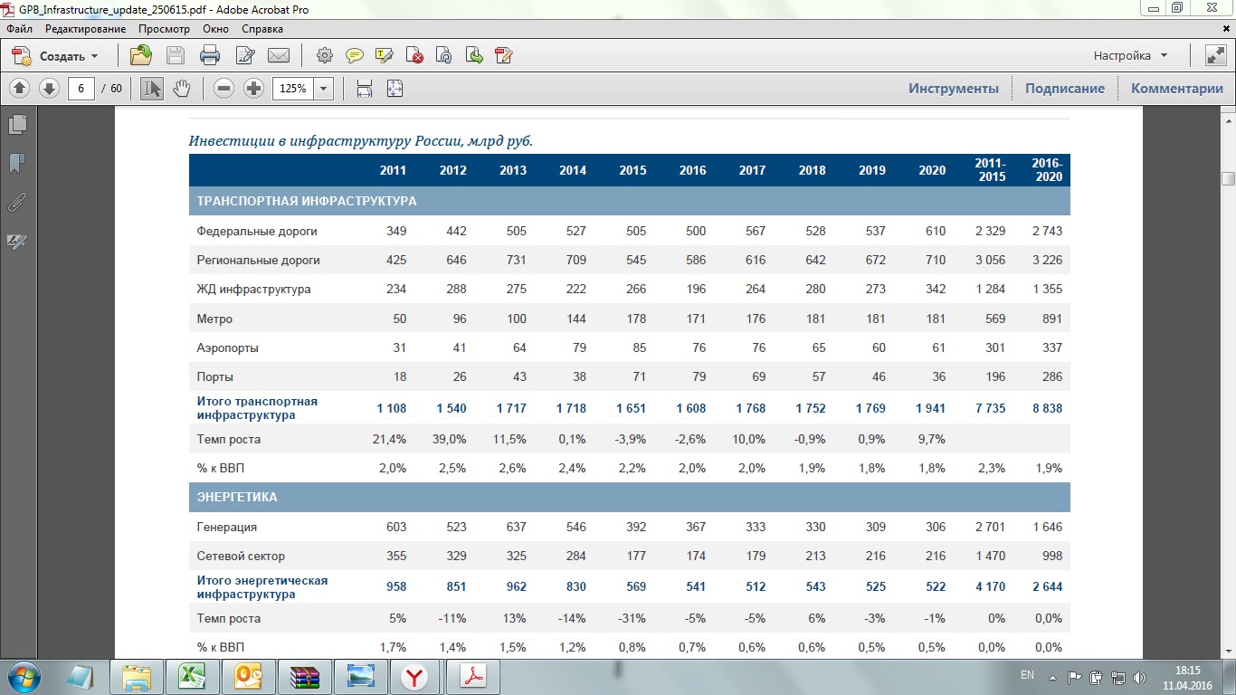This screenshot has height=695, width=1236.
Task: Open the Signatures panel in sidebar
Action: (x=17, y=242)
